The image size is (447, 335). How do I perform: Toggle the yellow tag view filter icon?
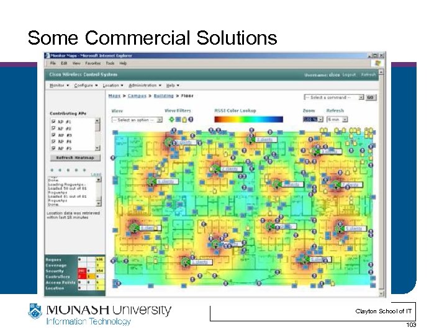[x=184, y=120]
